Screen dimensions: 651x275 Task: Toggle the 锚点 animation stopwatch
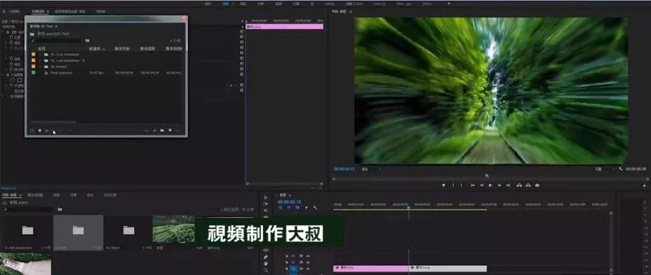pyautogui.click(x=11, y=64)
